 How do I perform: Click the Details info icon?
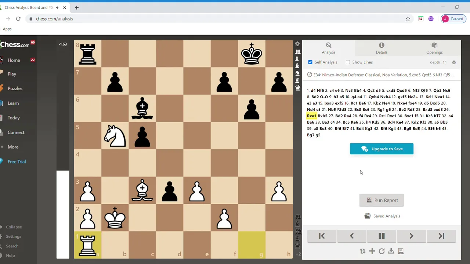click(382, 45)
